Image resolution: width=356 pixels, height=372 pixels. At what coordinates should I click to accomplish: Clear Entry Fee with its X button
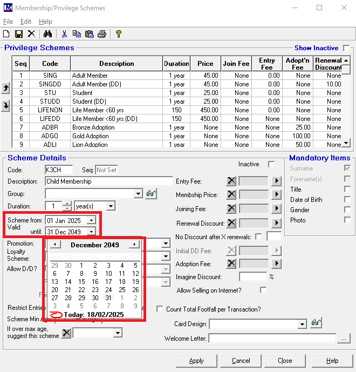click(231, 181)
